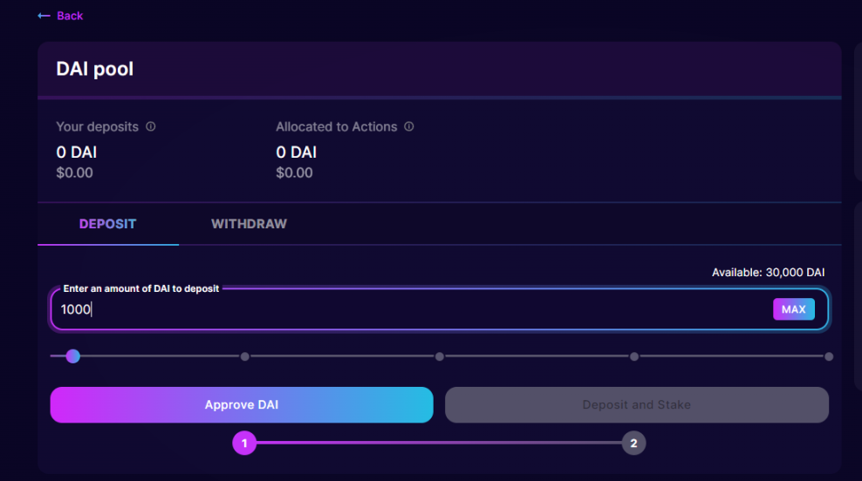
Task: Click the Back arrow link
Action: [60, 16]
